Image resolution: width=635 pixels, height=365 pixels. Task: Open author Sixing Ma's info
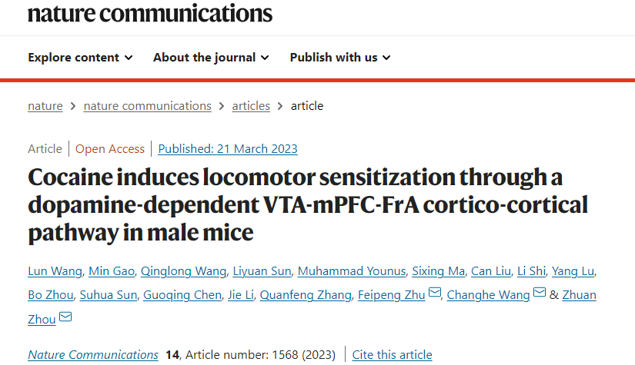438,271
